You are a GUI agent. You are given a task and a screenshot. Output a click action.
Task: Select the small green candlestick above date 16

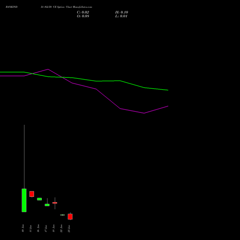(39, 199)
